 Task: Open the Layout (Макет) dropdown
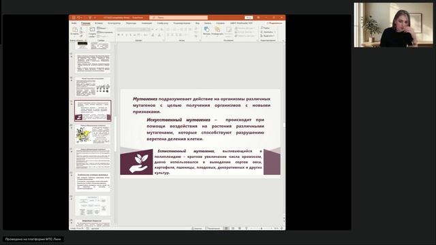tap(102, 28)
